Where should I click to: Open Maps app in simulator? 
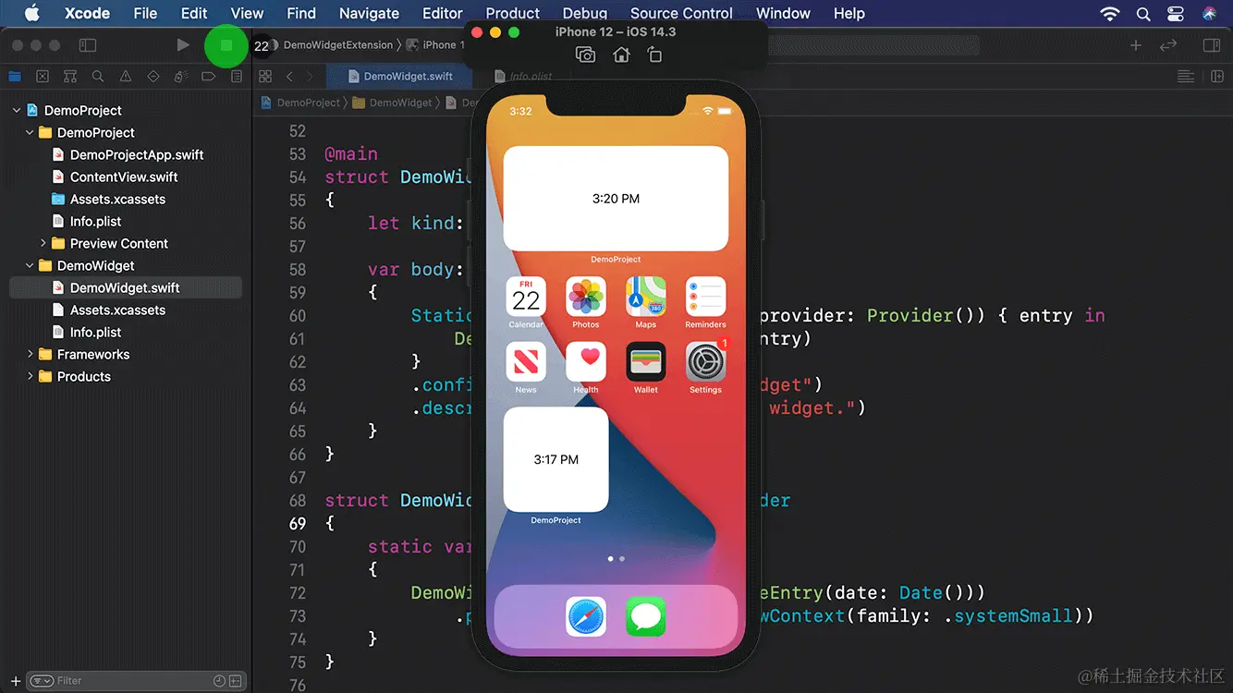(x=646, y=298)
